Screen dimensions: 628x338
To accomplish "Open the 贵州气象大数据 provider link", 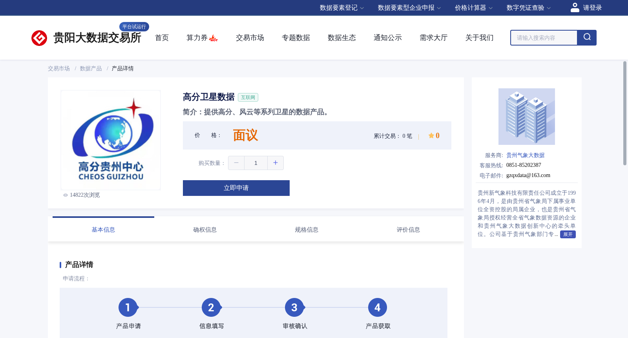I will (x=525, y=155).
